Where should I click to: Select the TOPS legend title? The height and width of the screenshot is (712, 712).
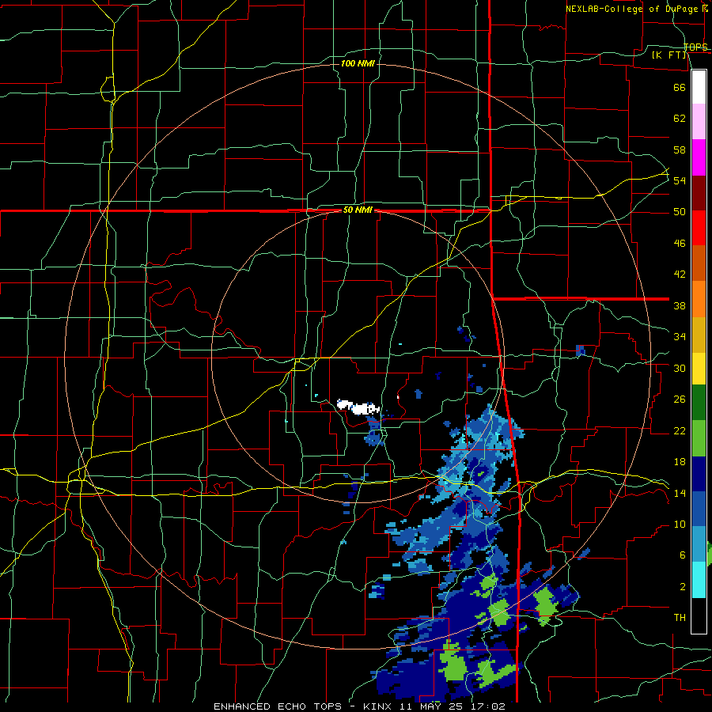pyautogui.click(x=695, y=47)
